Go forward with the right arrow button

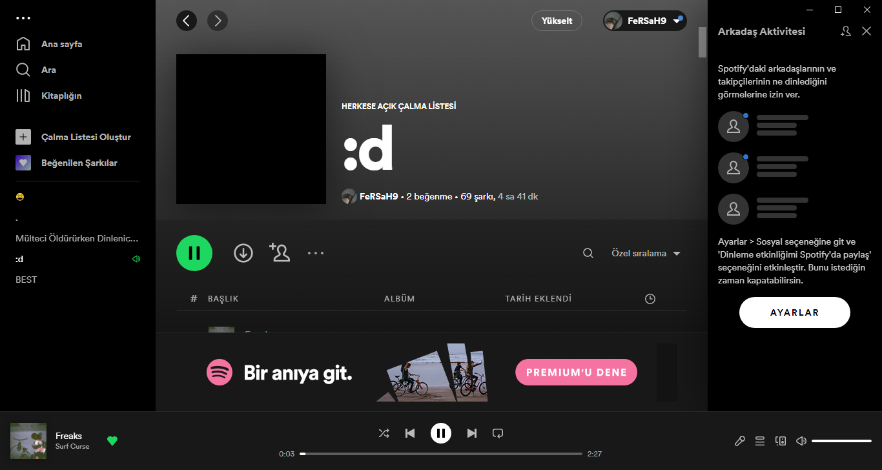click(218, 21)
